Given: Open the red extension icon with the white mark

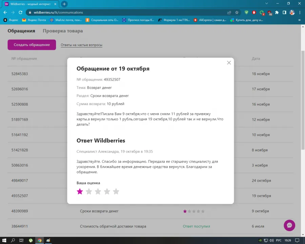Looking at the screenshot, I should coord(254,13).
